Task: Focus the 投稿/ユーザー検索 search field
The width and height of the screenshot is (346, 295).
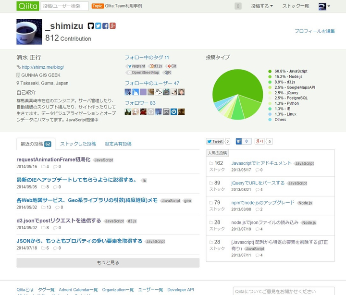Action: 64,6
